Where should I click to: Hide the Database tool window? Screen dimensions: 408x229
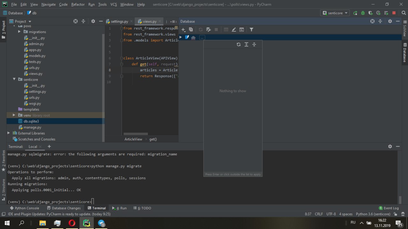(398, 21)
